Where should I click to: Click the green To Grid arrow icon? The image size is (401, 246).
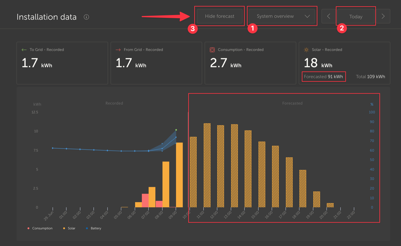tap(24, 50)
